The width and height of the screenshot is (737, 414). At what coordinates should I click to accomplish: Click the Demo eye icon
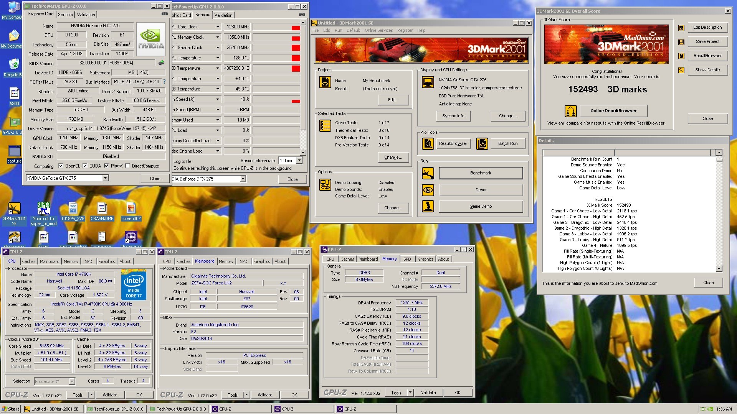(428, 190)
